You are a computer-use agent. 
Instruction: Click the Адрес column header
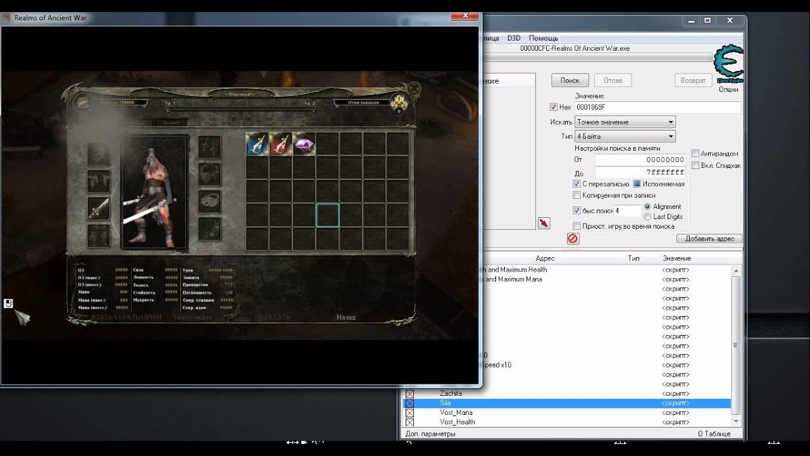point(545,258)
